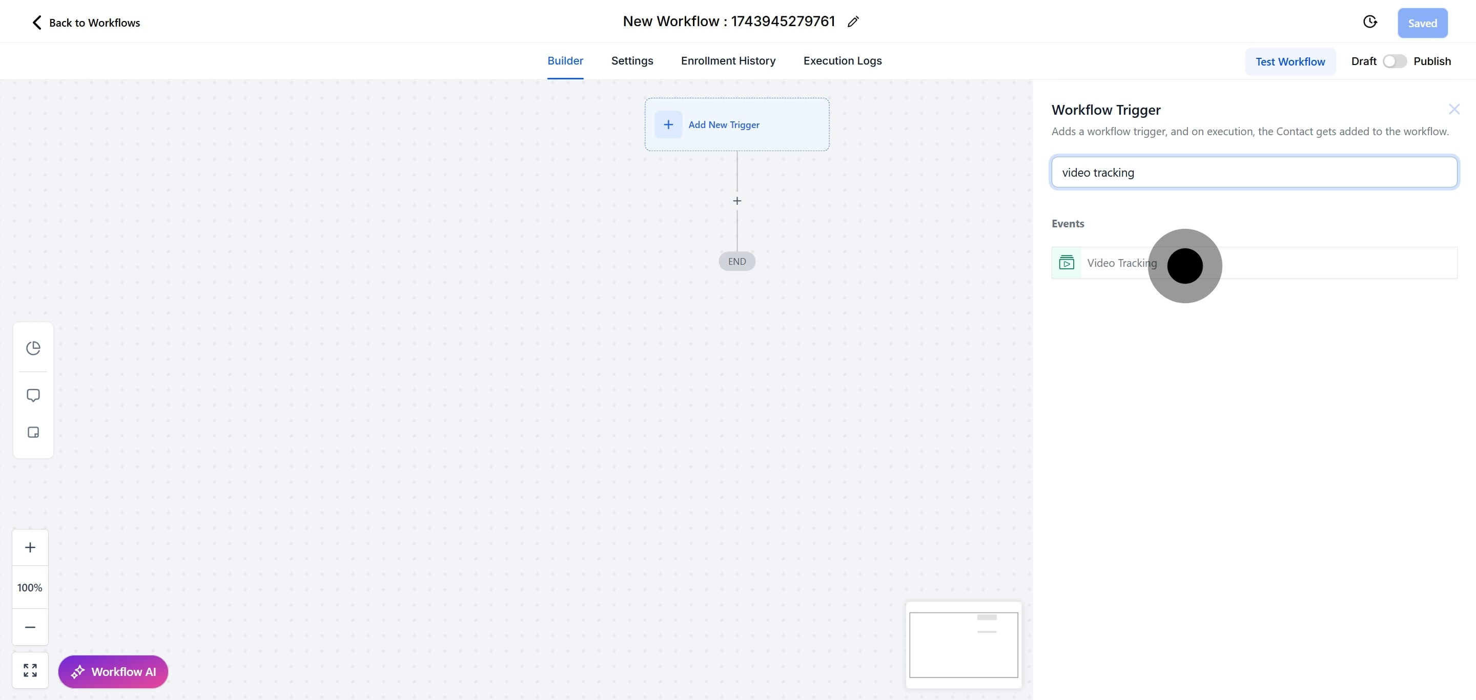Click plus icon on Add New Trigger
Viewport: 1476px width, 700px height.
668,124
